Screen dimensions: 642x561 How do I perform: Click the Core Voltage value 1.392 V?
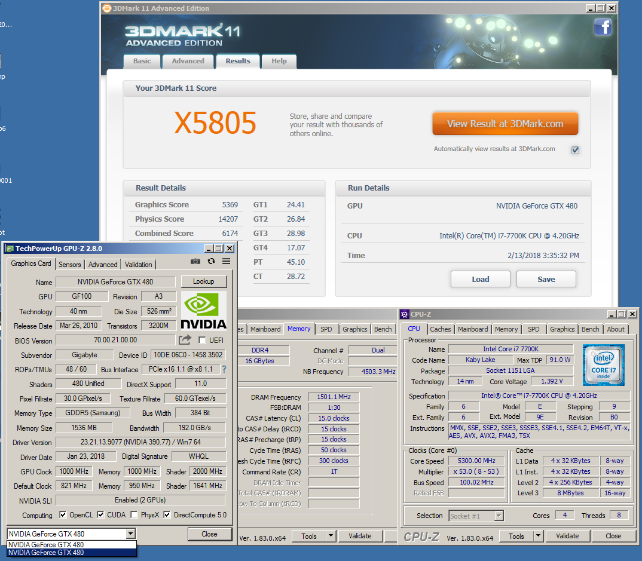(552, 381)
